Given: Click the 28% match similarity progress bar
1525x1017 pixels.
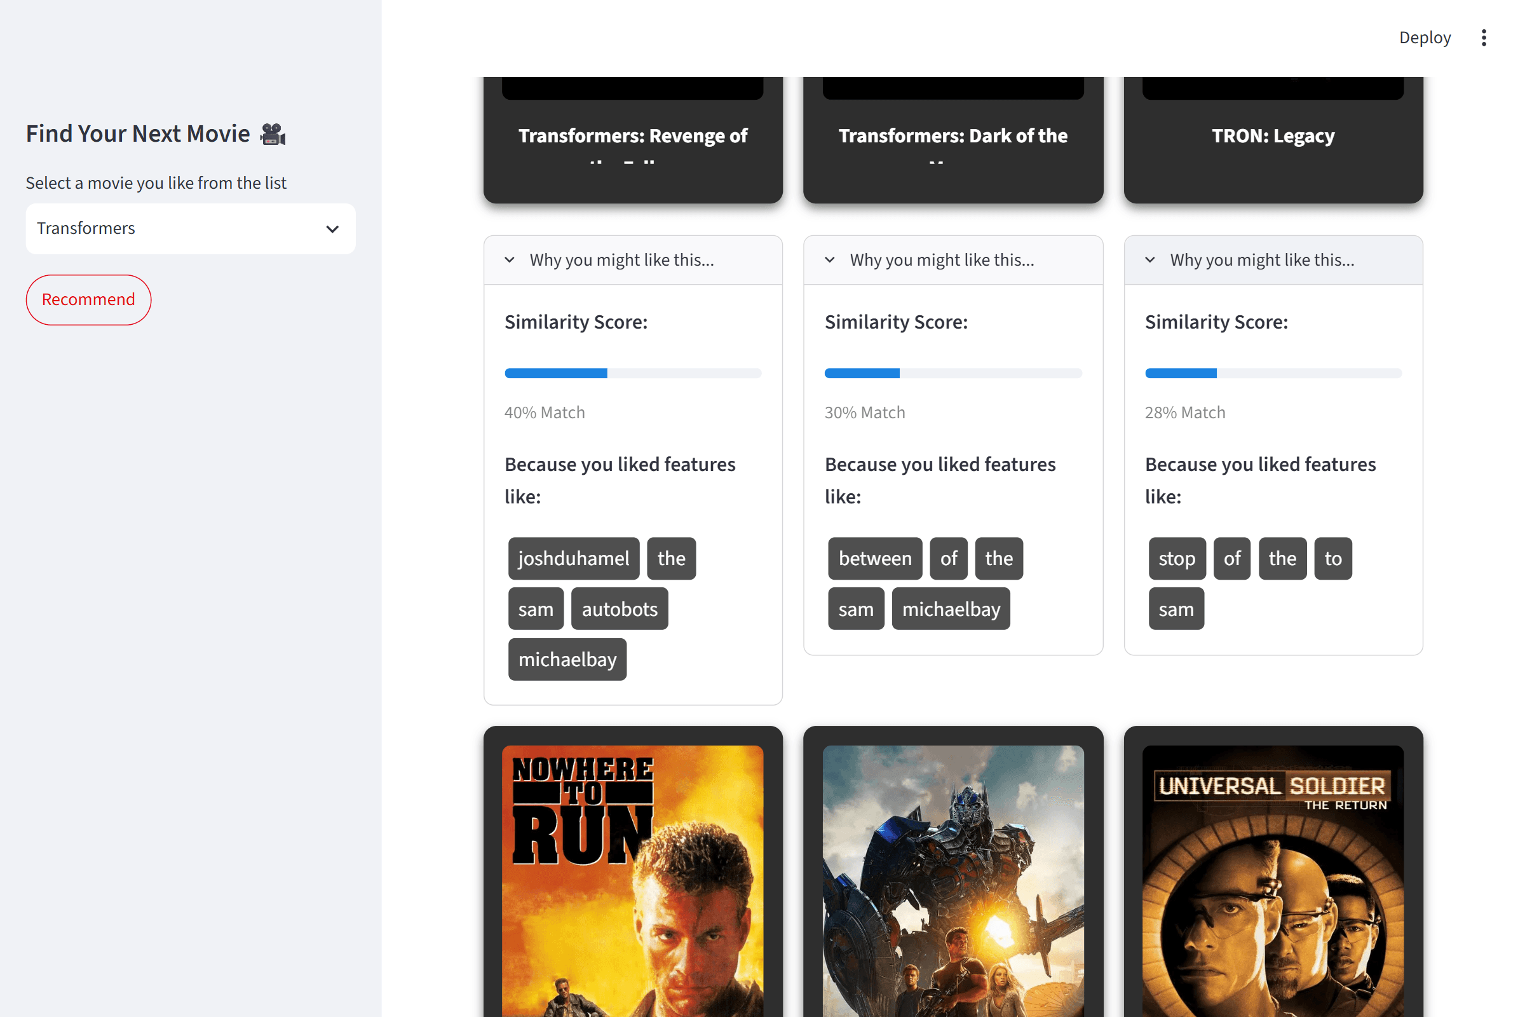Looking at the screenshot, I should (x=1273, y=373).
